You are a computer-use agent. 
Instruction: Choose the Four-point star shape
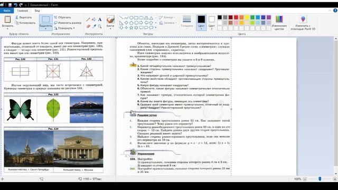(126, 27)
